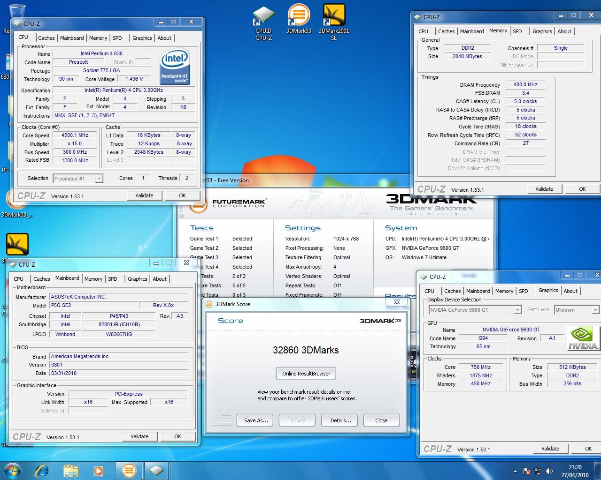The image size is (601, 480).
Task: Click OK in the CPU window
Action: click(x=182, y=195)
